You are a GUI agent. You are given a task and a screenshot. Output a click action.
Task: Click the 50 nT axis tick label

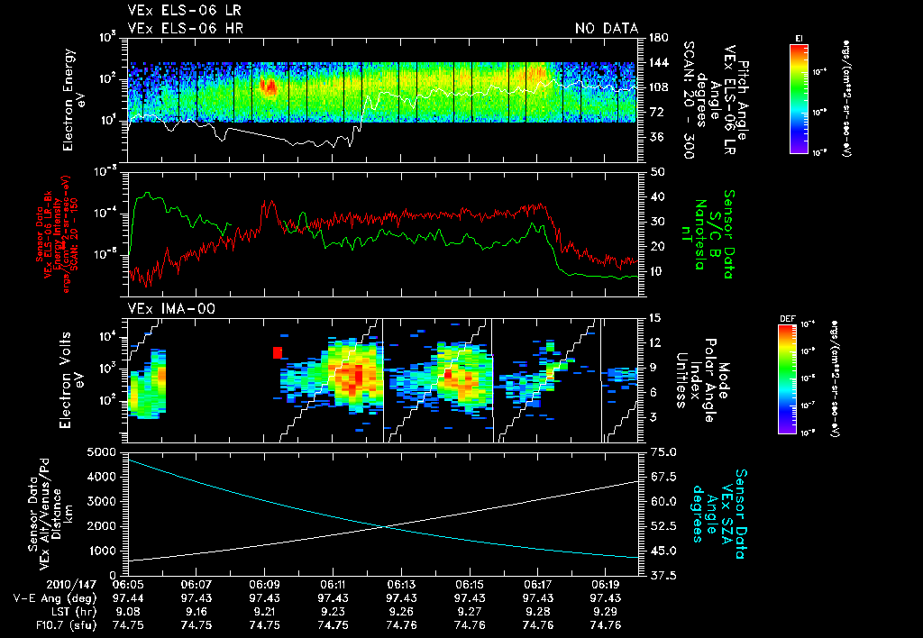click(x=656, y=172)
